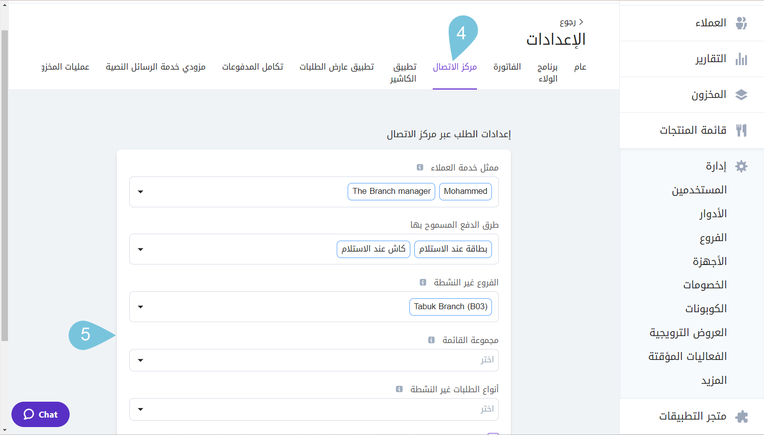Viewport: 764px width, 435px height.
Task: Select the إدارة settings gear icon
Action: [742, 166]
